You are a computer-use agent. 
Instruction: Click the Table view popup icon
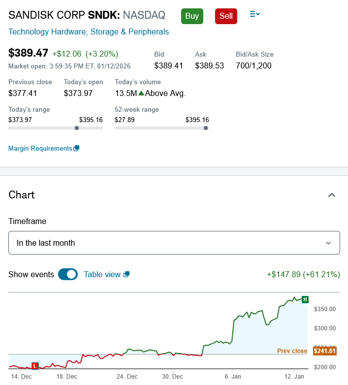point(127,274)
